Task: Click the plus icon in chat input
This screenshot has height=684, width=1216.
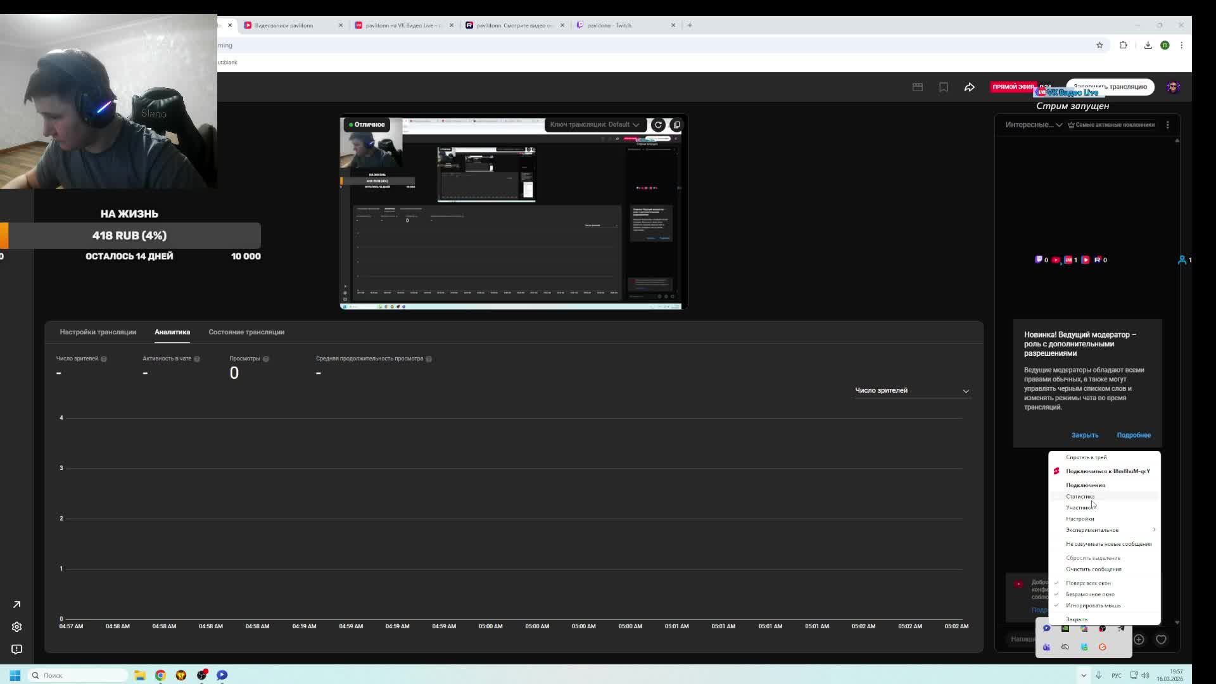Action: (1139, 640)
